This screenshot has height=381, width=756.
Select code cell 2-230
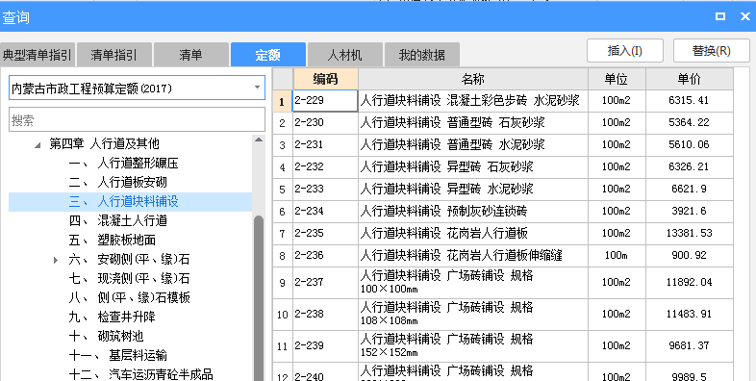[325, 123]
